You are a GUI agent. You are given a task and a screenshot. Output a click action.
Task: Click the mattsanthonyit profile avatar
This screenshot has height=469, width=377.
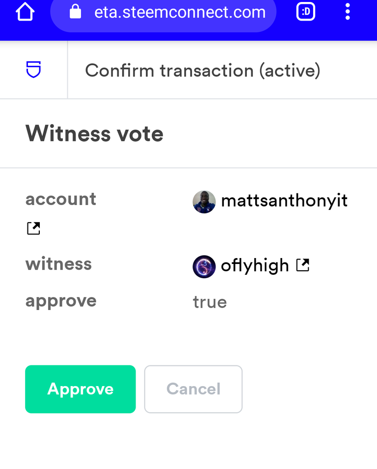pyautogui.click(x=204, y=202)
